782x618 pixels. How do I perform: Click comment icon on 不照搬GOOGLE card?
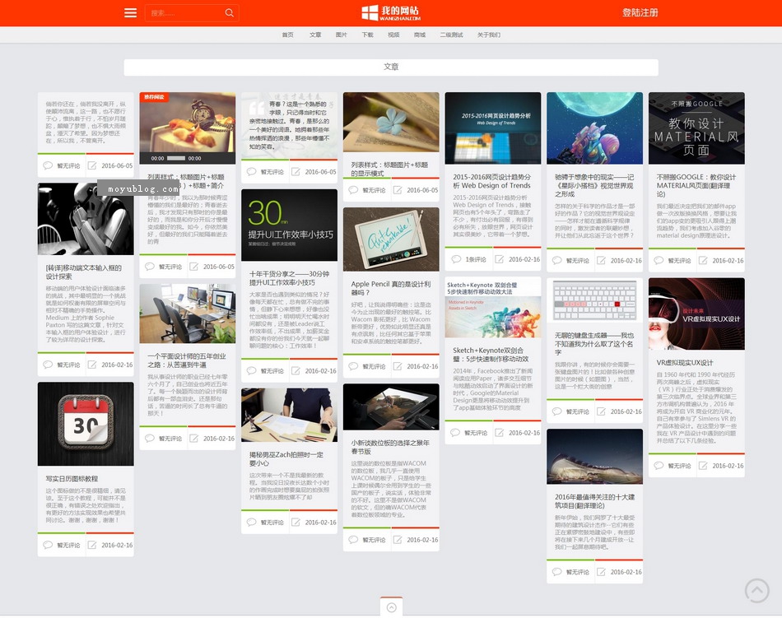(659, 260)
